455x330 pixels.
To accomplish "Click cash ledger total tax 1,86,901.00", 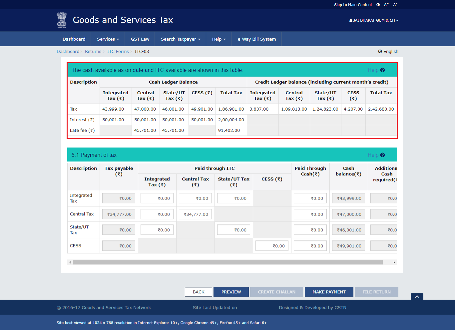I will click(231, 109).
